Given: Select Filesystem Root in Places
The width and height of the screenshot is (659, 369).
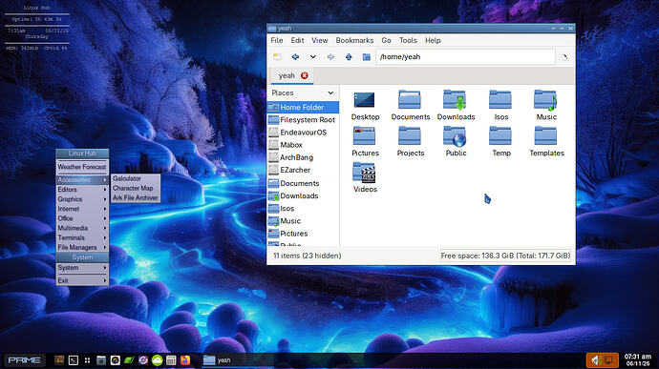Looking at the screenshot, I should coord(303,119).
